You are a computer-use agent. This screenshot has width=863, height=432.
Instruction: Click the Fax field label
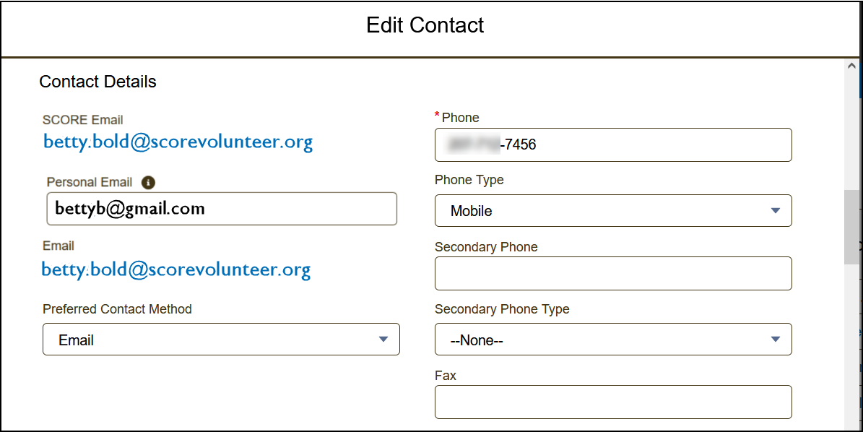point(446,376)
